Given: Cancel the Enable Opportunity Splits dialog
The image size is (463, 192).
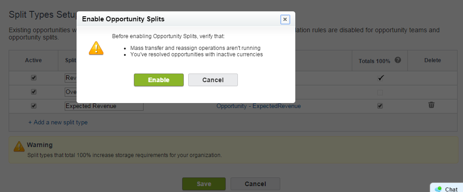Looking at the screenshot, I should [x=213, y=80].
